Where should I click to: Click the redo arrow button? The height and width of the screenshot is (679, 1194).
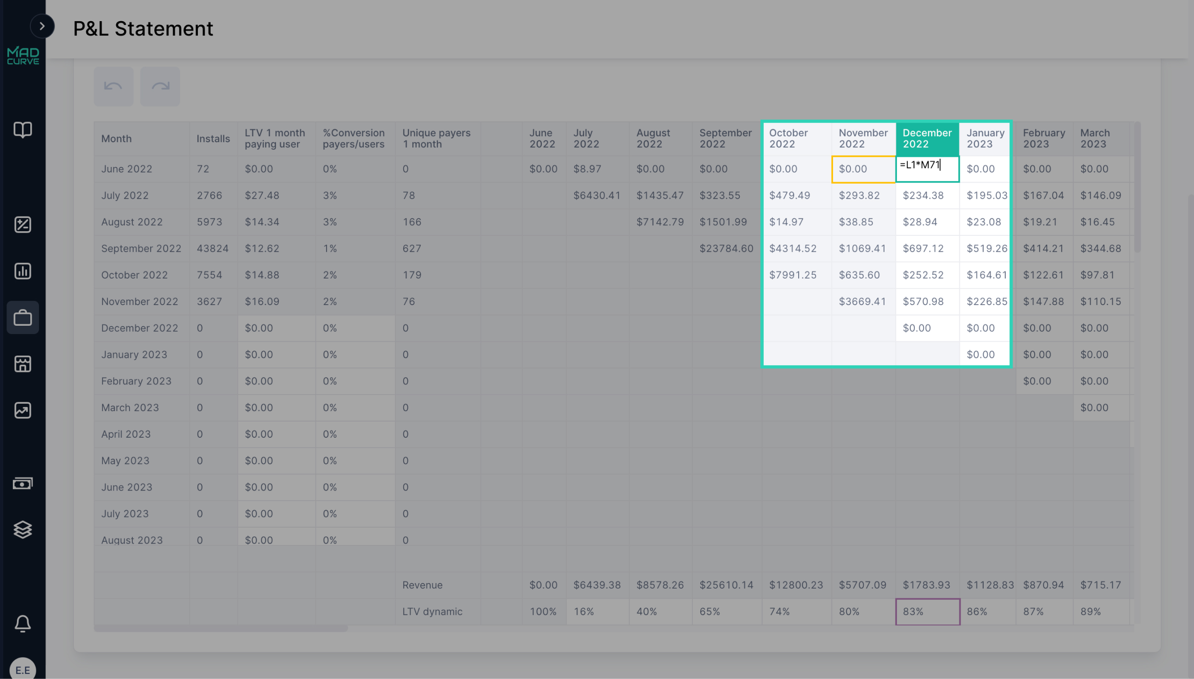click(160, 86)
